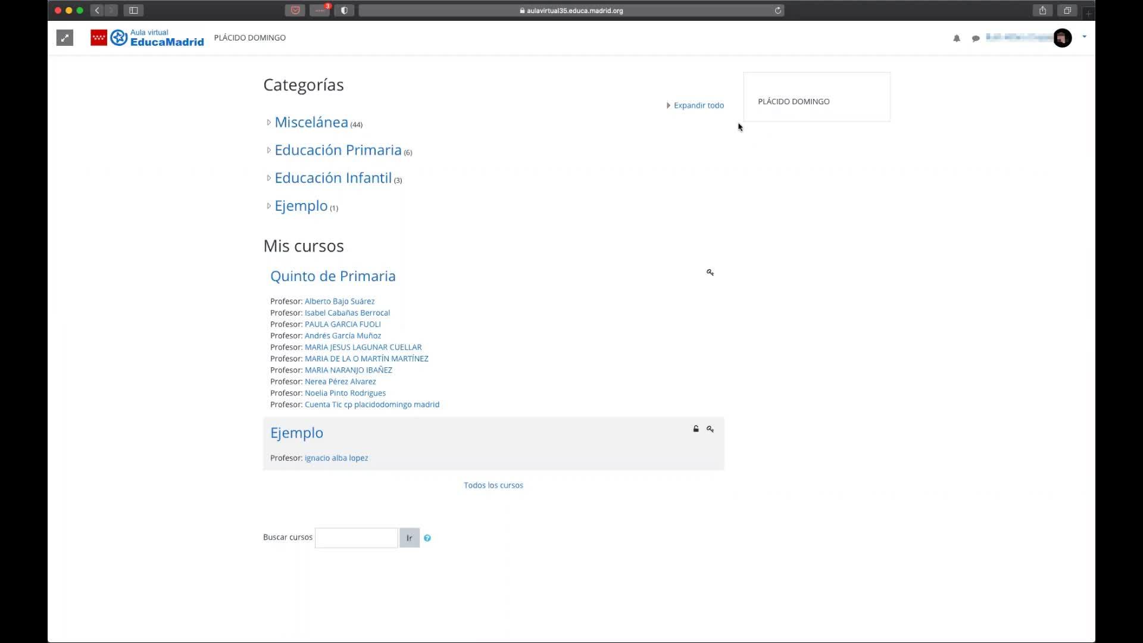Click Expandir todo

[698, 105]
